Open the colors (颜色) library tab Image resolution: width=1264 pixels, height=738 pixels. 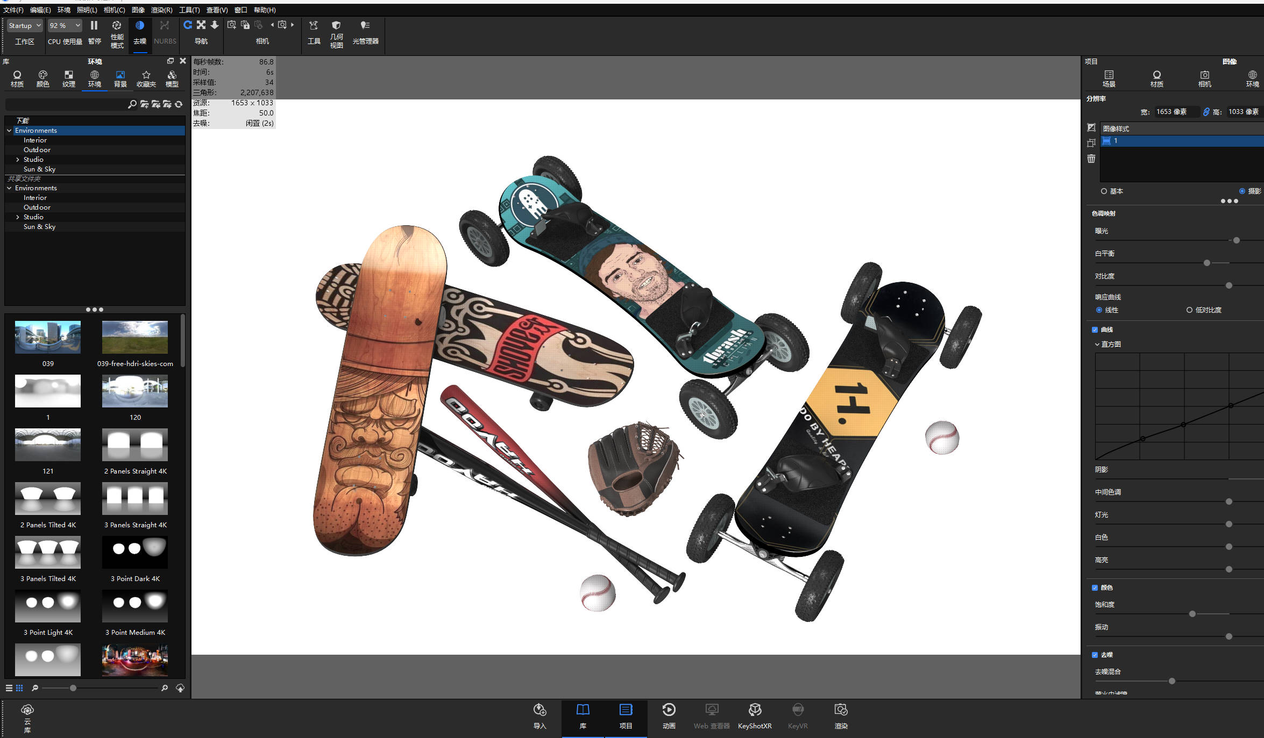point(43,78)
